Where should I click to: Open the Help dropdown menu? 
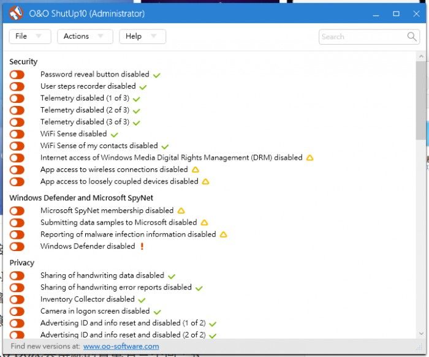143,36
